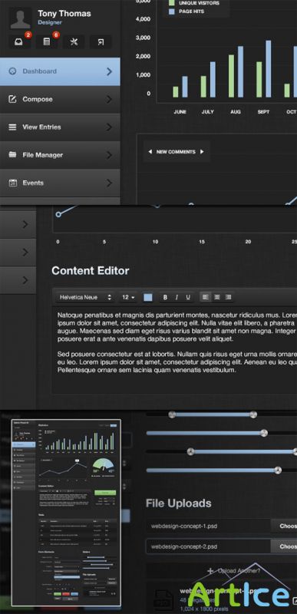Click the logout arrow icon under the profile
Screen dimensions: 297x614
pyautogui.click(x=101, y=42)
